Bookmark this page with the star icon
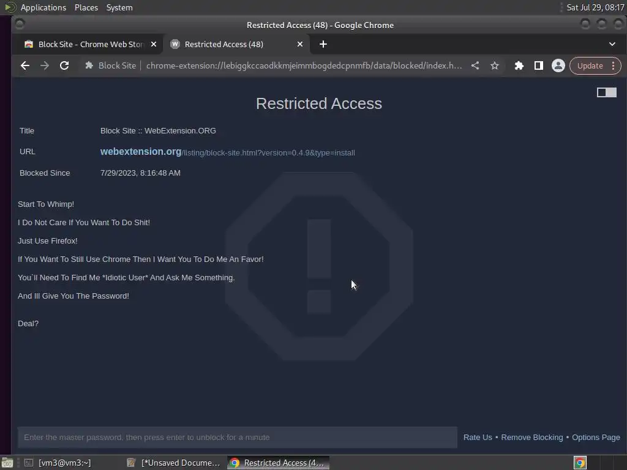 [x=495, y=65]
